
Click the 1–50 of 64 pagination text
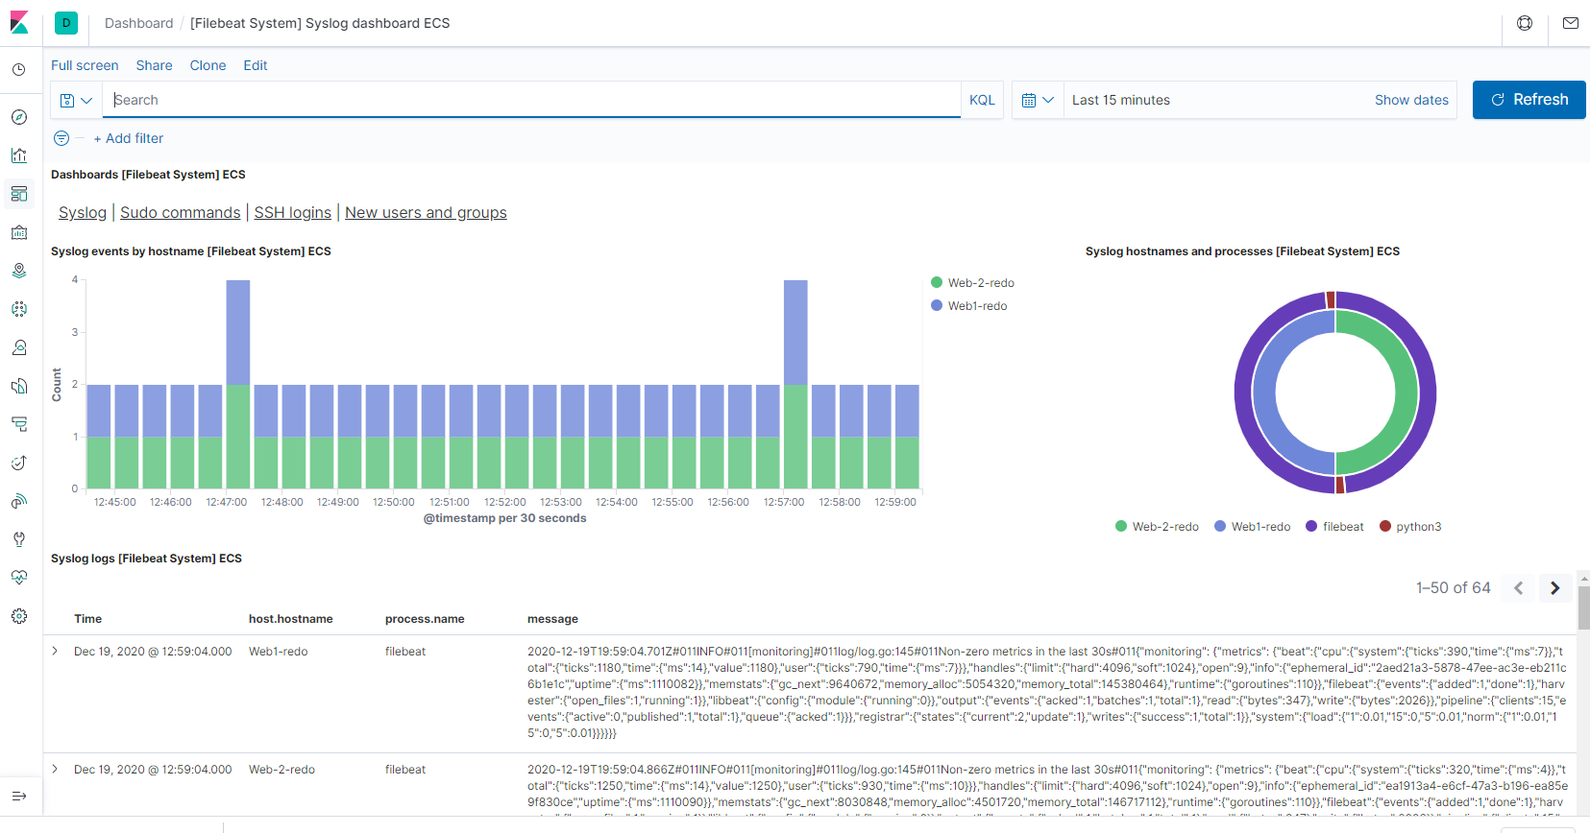[1453, 588]
